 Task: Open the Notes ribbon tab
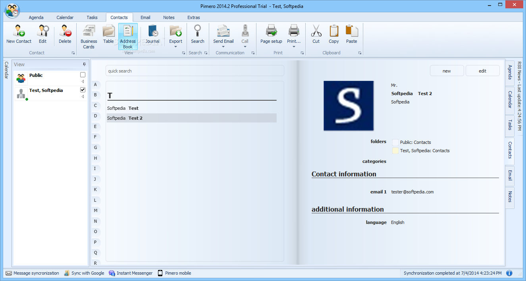169,17
